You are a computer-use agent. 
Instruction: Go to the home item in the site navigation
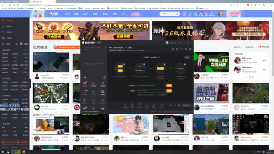pos(67,14)
